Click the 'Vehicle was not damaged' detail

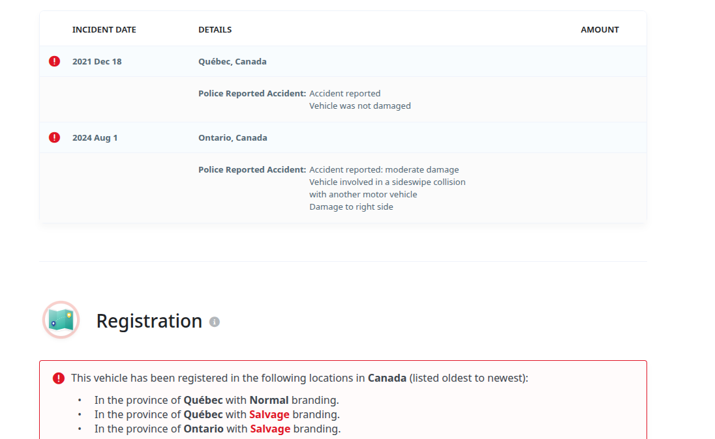(x=359, y=106)
